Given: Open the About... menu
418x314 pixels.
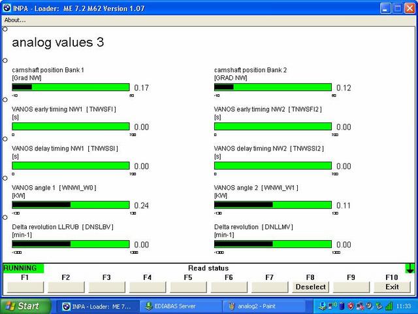Looking at the screenshot, I should click(15, 20).
